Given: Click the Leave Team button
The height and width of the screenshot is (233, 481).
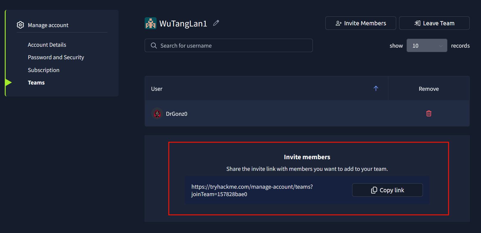Looking at the screenshot, I should point(434,23).
